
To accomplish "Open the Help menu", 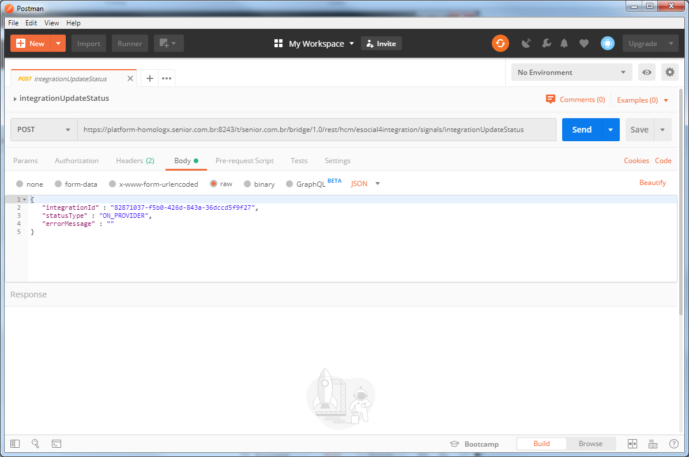I will 73,23.
